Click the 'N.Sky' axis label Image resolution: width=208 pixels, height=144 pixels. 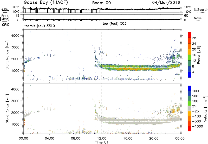tap(5, 10)
